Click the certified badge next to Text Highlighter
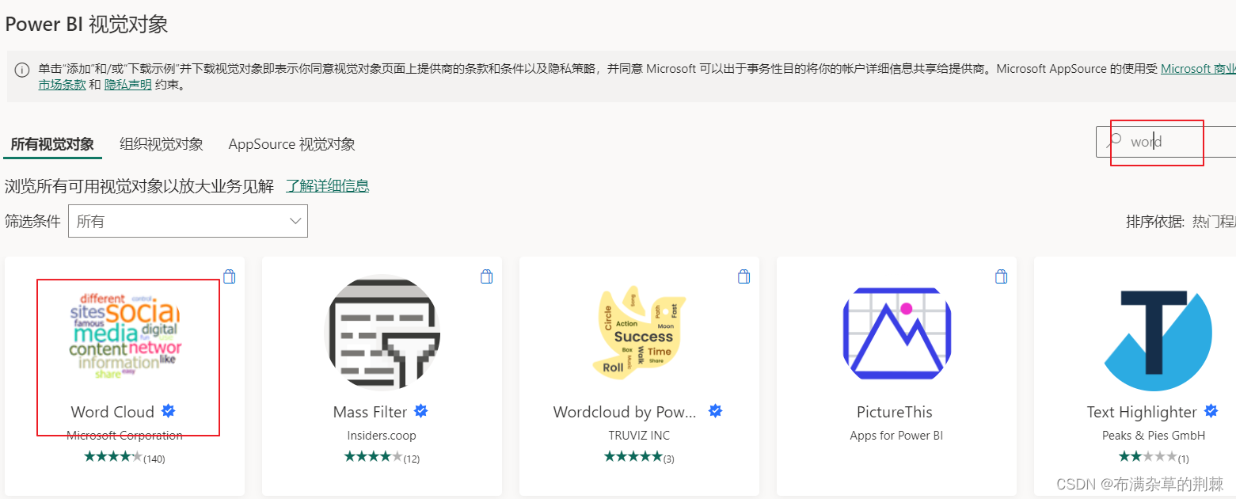Viewport: 1236px width, 499px height. coord(1211,411)
